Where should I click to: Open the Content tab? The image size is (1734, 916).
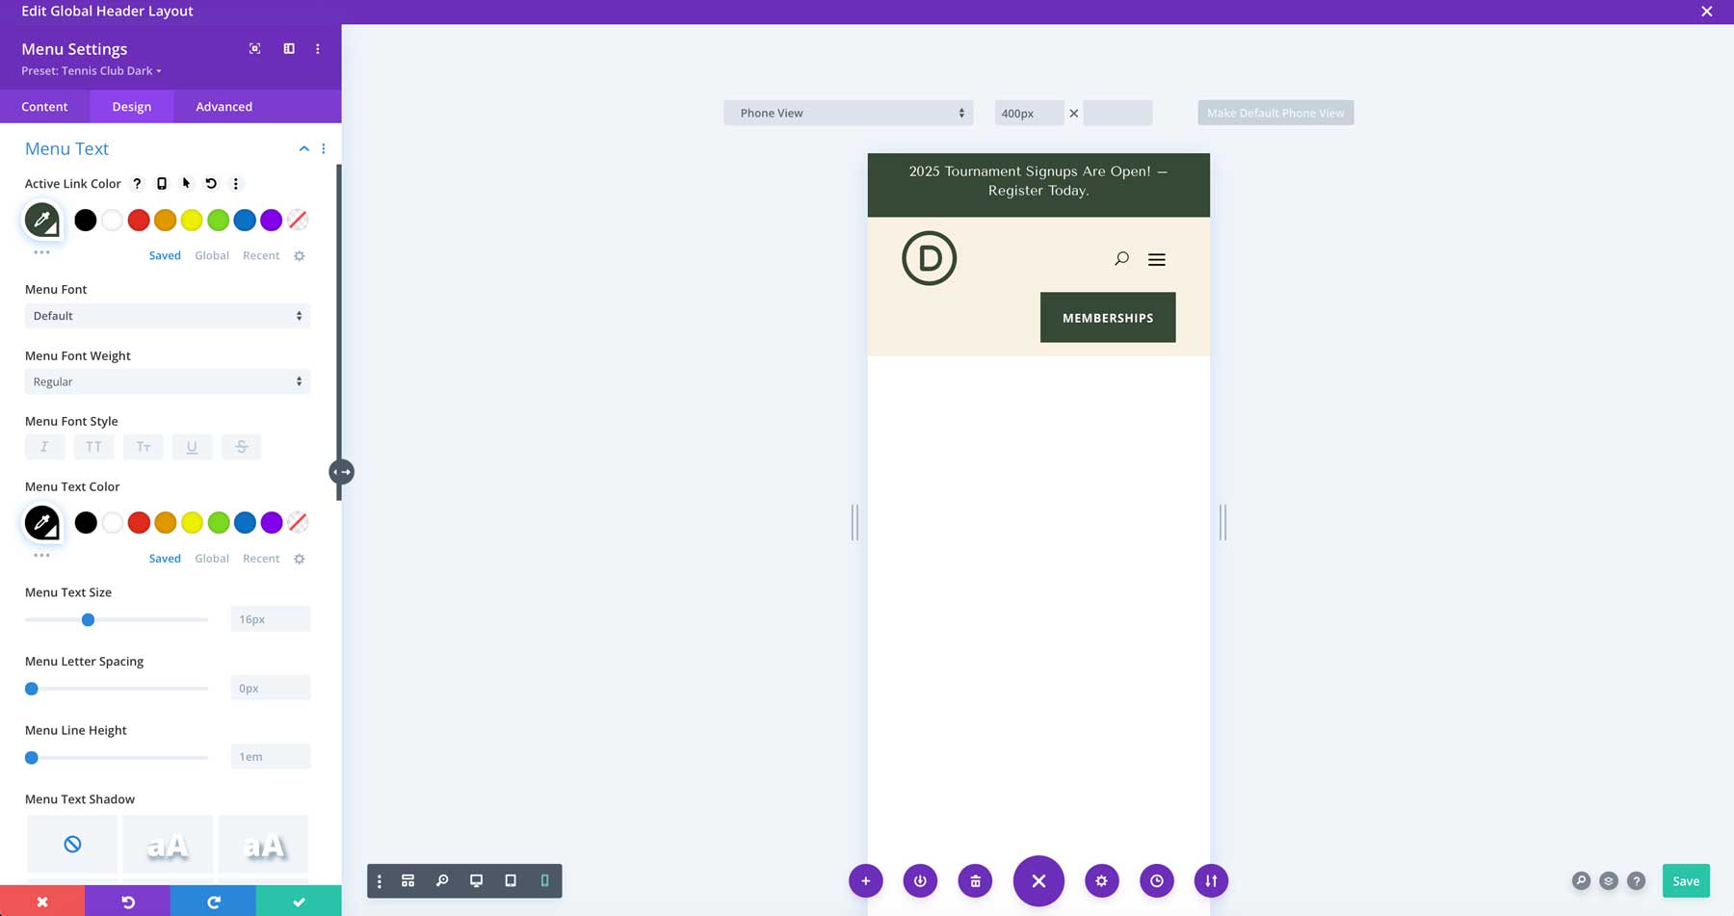44,106
